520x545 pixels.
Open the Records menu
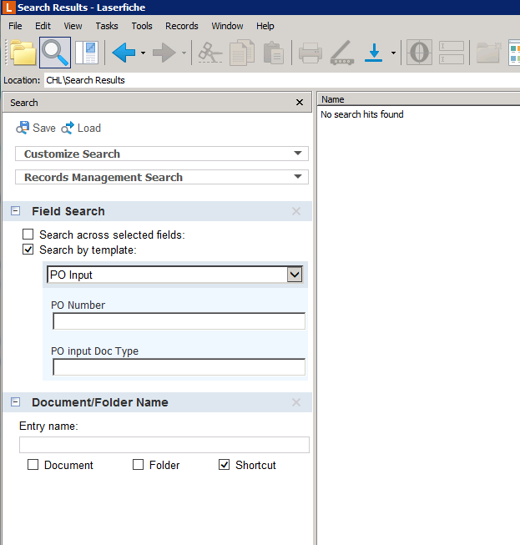(181, 26)
